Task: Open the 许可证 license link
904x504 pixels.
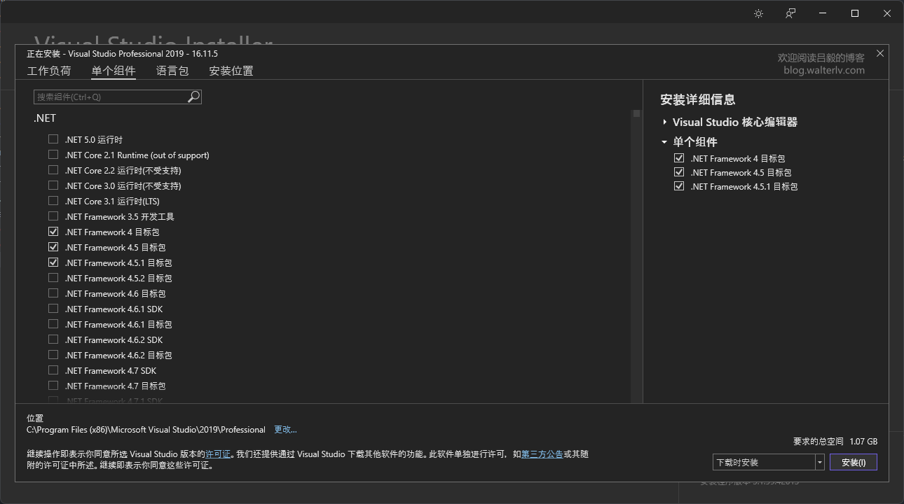Action: [218, 454]
